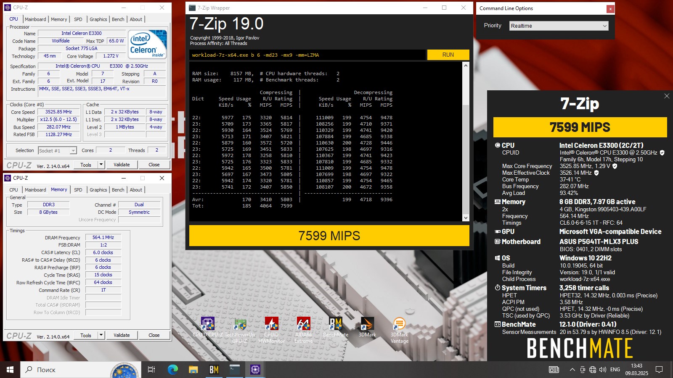
Task: Open the Priority Realtime dropdown
Action: coord(559,26)
